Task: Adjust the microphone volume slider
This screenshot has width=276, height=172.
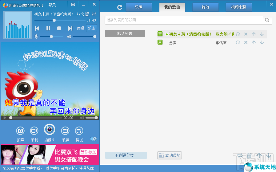Action: click(x=52, y=37)
